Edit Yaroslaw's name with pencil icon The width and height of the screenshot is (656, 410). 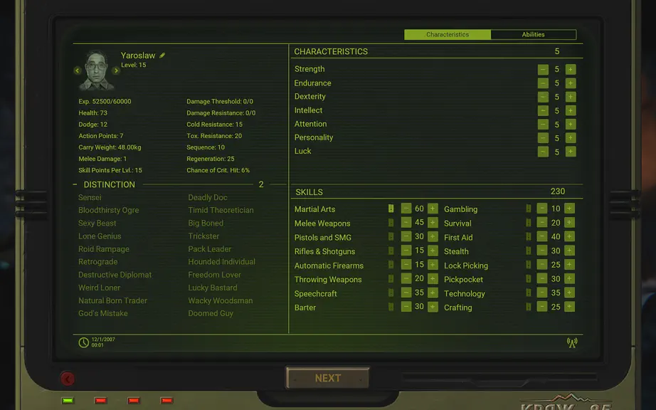pos(162,56)
